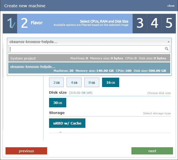Jump to wizard step 5
Screen dimensions: 178x160
[169, 23]
